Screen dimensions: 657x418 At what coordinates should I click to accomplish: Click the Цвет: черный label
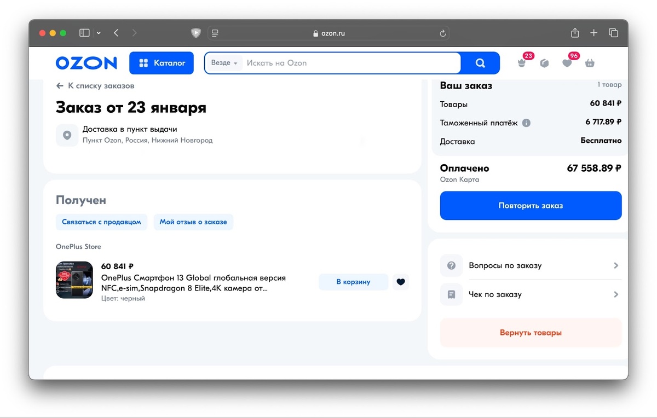coord(123,299)
